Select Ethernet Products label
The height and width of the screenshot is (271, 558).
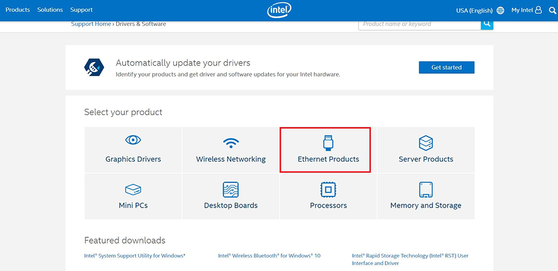328,159
